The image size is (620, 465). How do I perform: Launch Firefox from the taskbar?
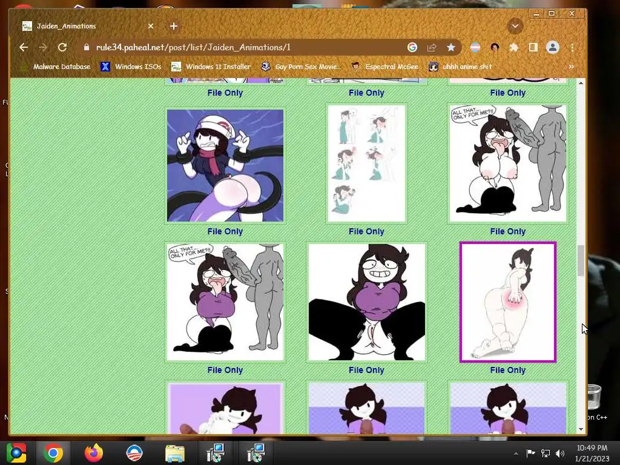coord(94,453)
